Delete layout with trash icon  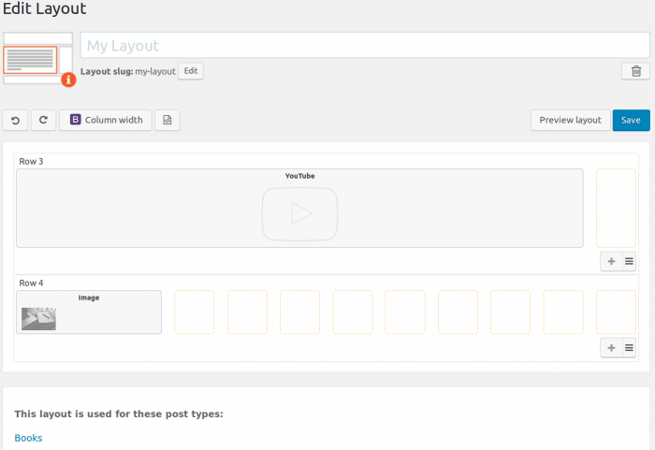pyautogui.click(x=635, y=71)
